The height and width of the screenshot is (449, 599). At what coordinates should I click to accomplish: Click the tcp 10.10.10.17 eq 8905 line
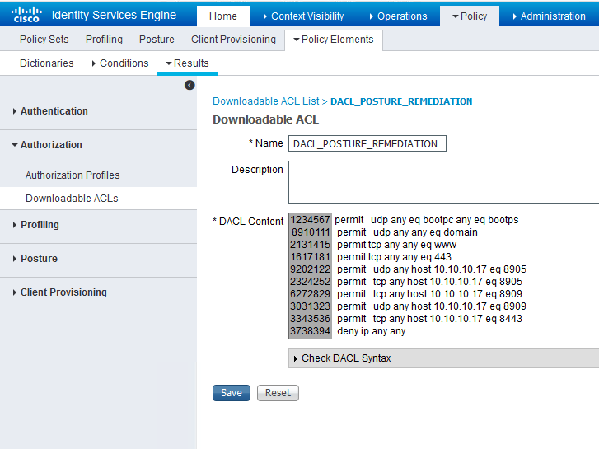click(429, 282)
